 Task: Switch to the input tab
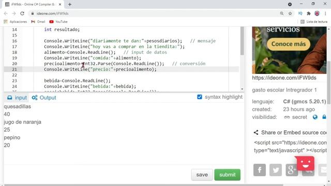point(17,98)
